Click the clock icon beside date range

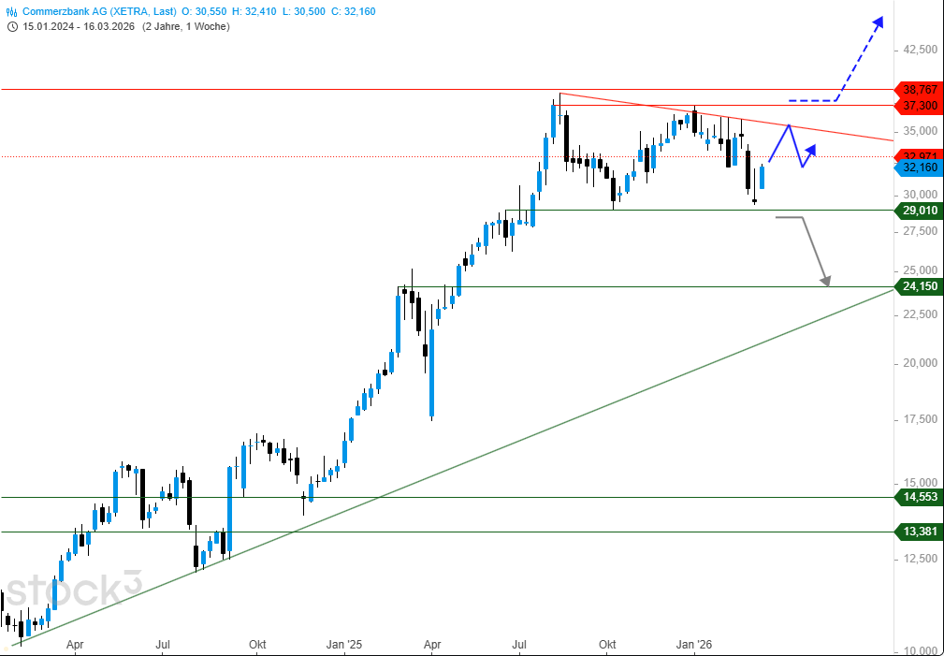coord(12,26)
